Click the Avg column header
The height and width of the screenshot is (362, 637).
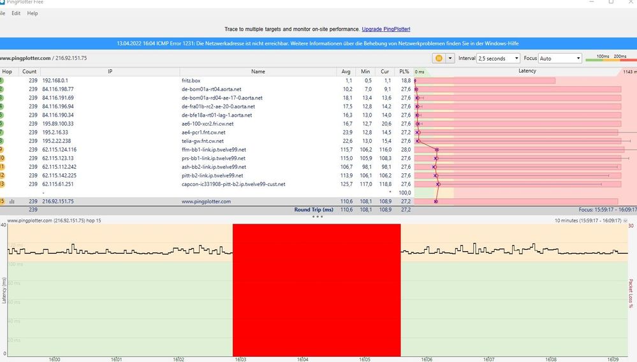tap(346, 71)
